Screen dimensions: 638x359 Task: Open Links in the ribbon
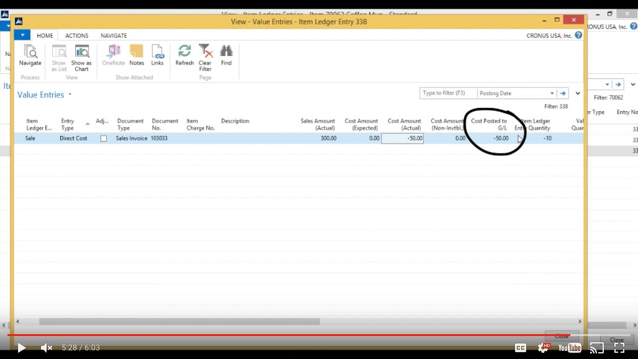[x=157, y=55]
